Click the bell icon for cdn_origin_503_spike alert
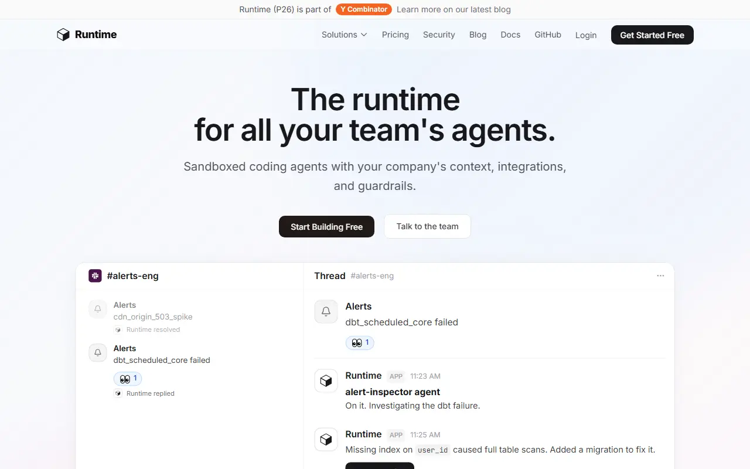 pos(98,309)
